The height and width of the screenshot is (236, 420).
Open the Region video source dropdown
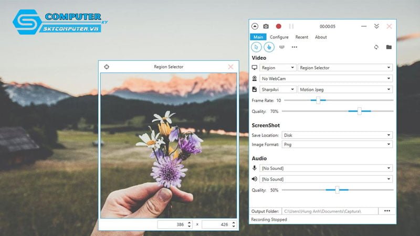point(278,68)
